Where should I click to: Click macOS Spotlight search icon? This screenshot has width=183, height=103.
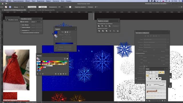click(180, 1)
